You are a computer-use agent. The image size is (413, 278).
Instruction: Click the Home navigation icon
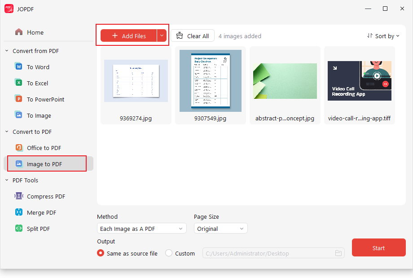click(18, 32)
